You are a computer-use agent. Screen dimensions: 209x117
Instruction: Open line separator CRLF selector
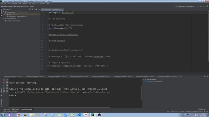[x=172, y=111]
